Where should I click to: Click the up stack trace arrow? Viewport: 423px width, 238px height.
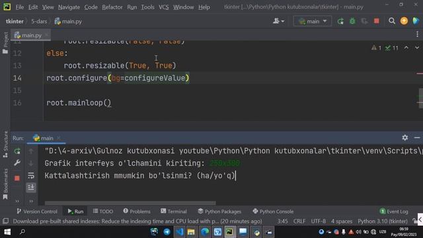point(31,151)
